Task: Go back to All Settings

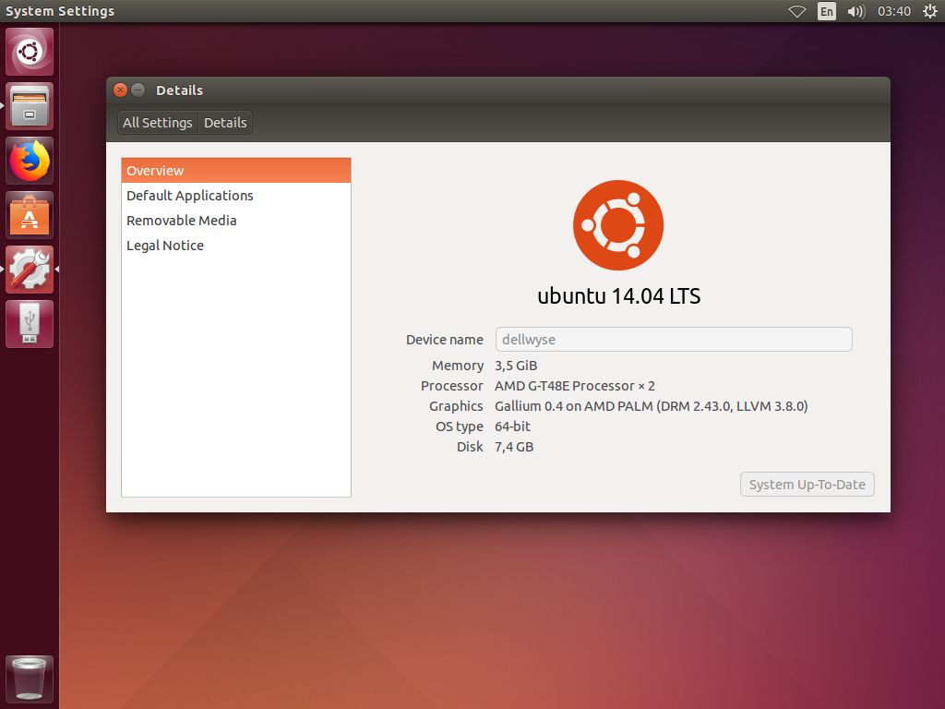Action: [x=157, y=123]
